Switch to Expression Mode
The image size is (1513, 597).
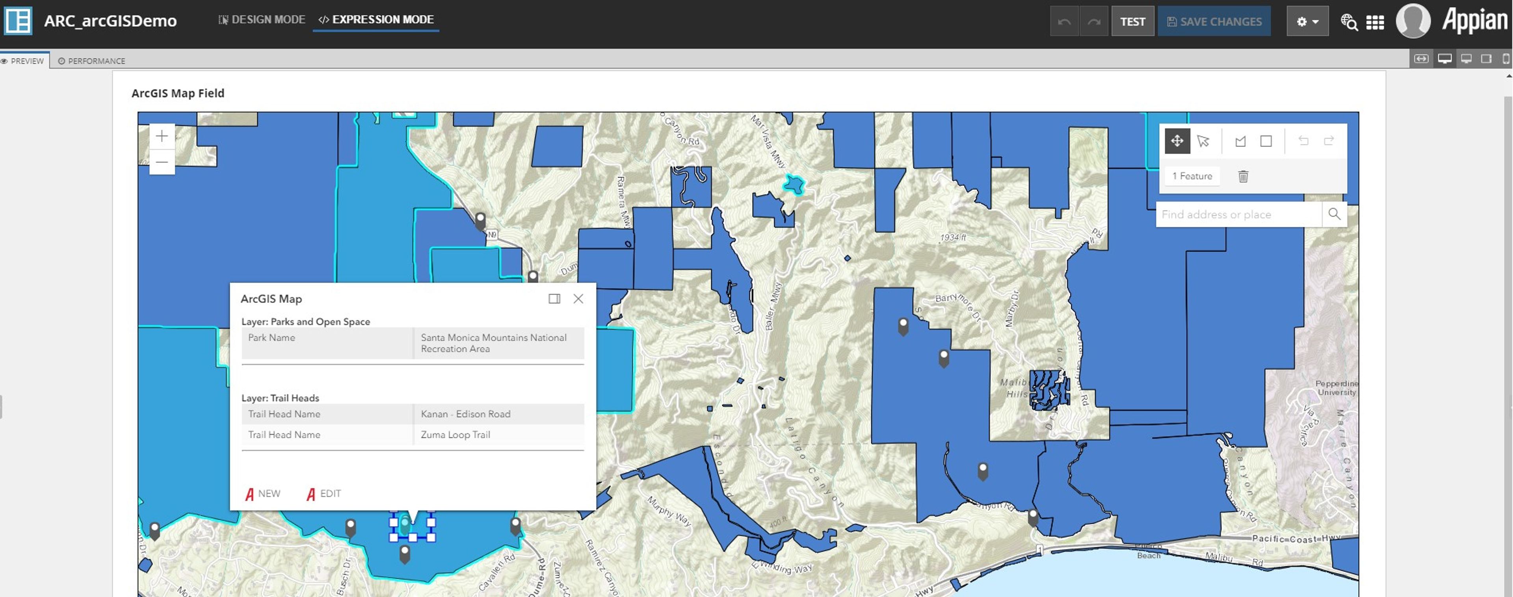pos(376,19)
